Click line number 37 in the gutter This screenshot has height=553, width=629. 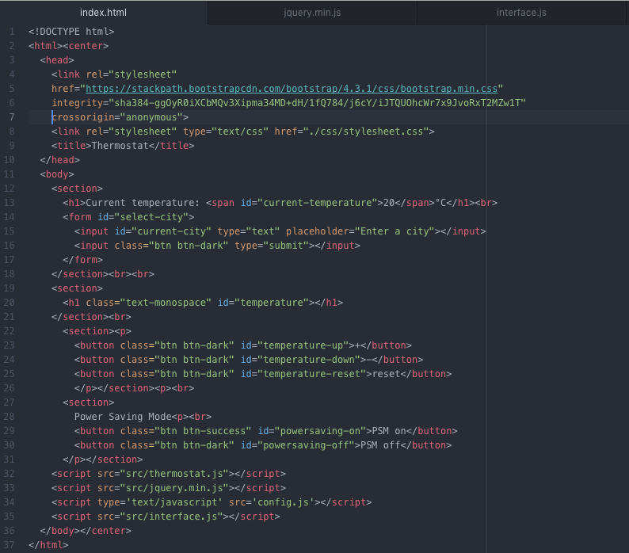tap(10, 545)
